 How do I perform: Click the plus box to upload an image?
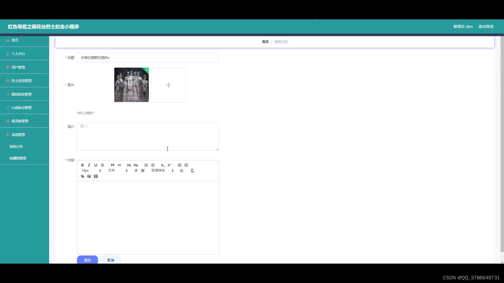(x=168, y=85)
